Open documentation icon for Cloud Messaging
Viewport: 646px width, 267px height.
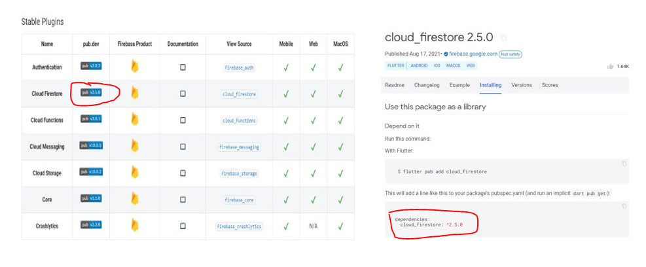[183, 147]
